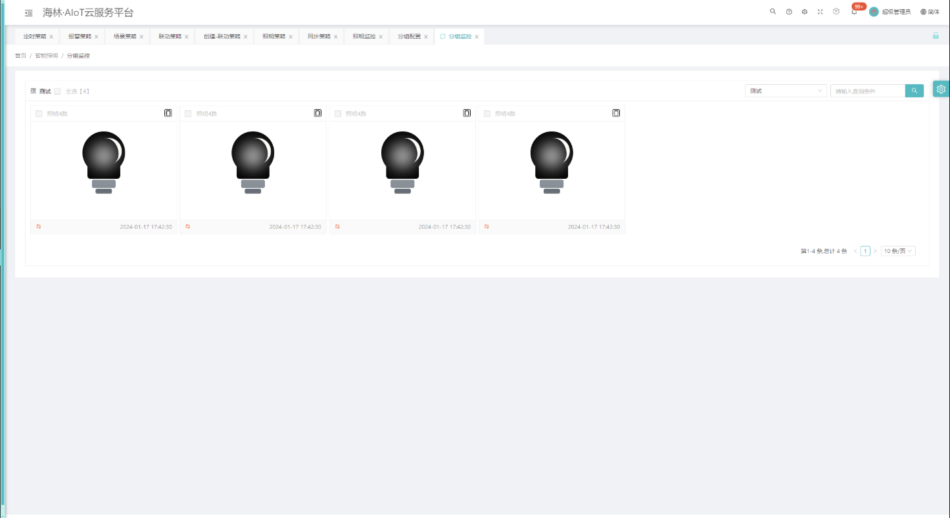Click the teal search button beside the query field

(914, 91)
